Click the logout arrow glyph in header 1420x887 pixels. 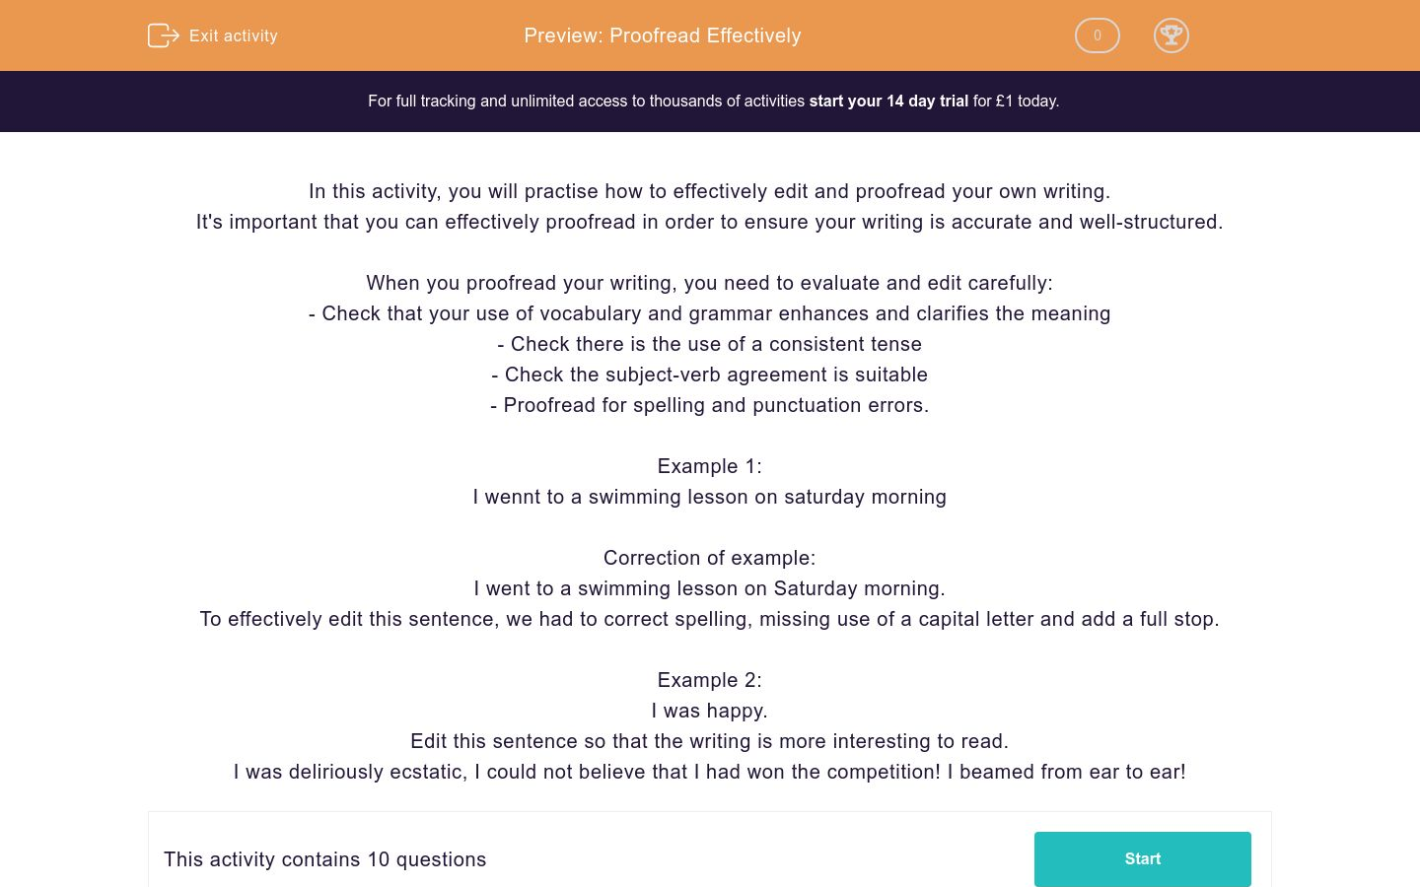(x=169, y=35)
